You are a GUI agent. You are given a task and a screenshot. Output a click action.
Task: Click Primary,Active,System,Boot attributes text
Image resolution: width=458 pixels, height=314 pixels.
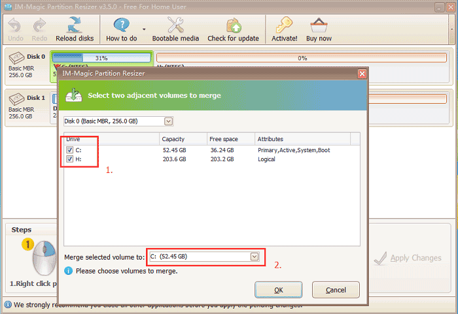coord(294,150)
